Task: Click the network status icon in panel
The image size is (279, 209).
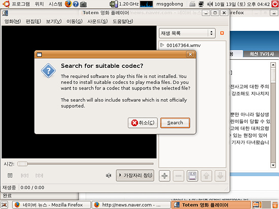Action: coord(201,4)
